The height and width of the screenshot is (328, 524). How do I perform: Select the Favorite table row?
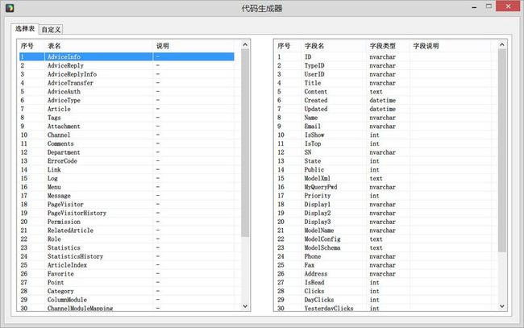127,274
